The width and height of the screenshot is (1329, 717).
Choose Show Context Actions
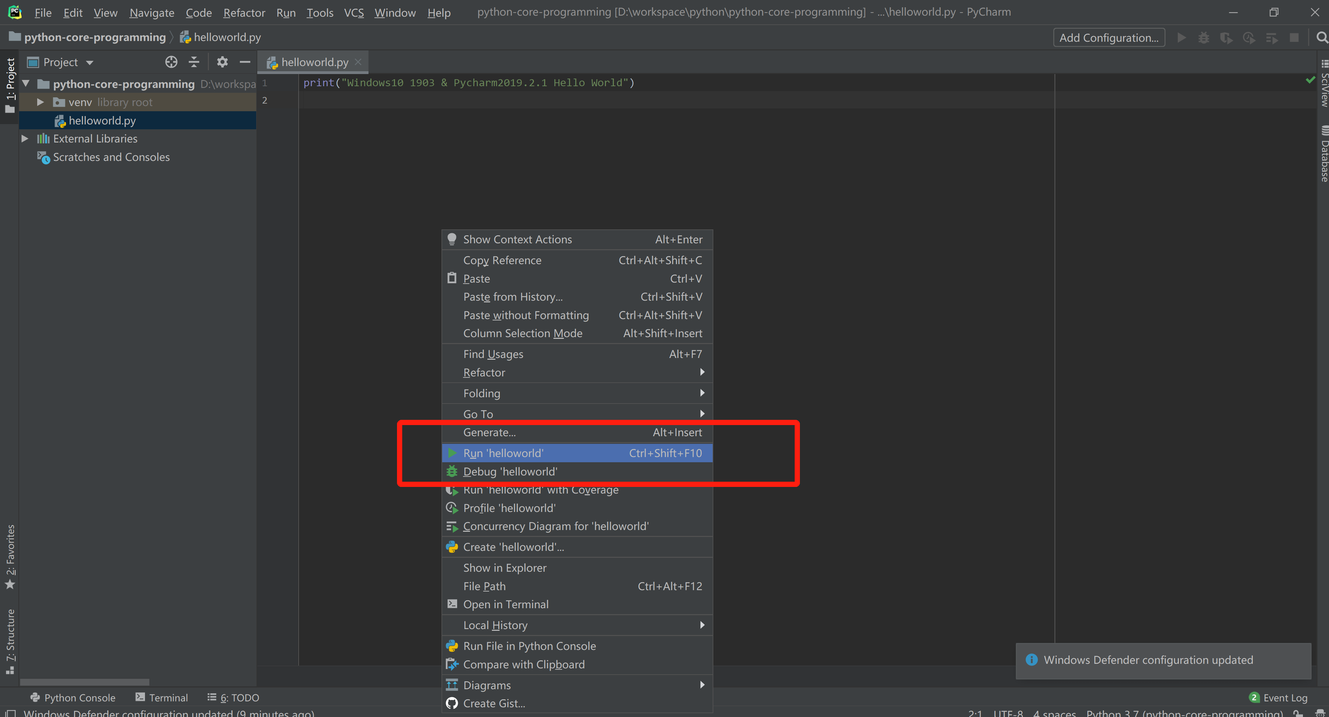coord(577,239)
